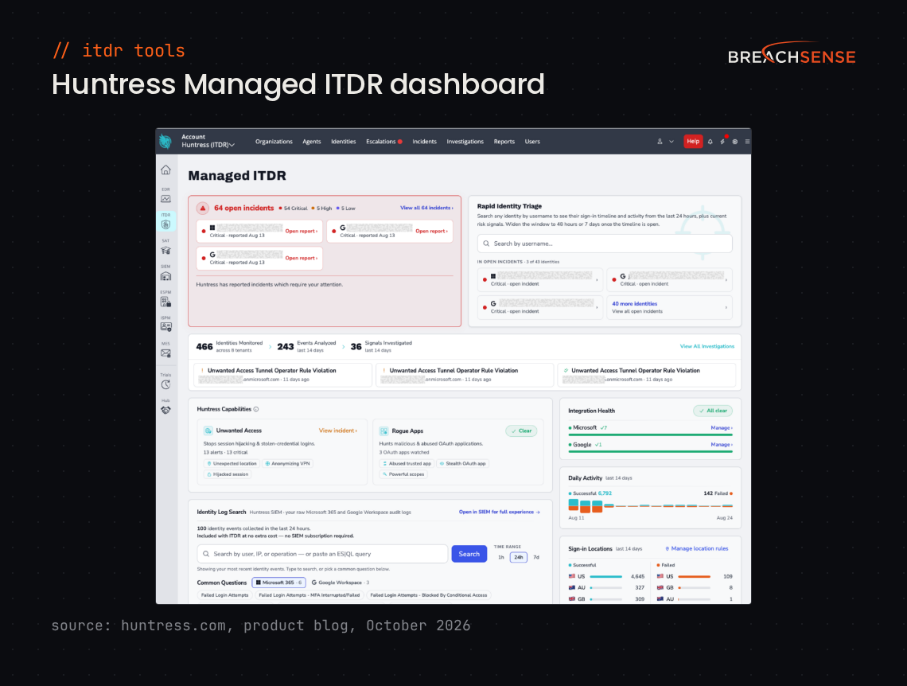Open the Home icon in the sidebar
This screenshot has width=907, height=686.
pos(166,170)
